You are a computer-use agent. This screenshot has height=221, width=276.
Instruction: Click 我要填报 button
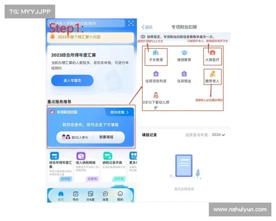[106, 137]
